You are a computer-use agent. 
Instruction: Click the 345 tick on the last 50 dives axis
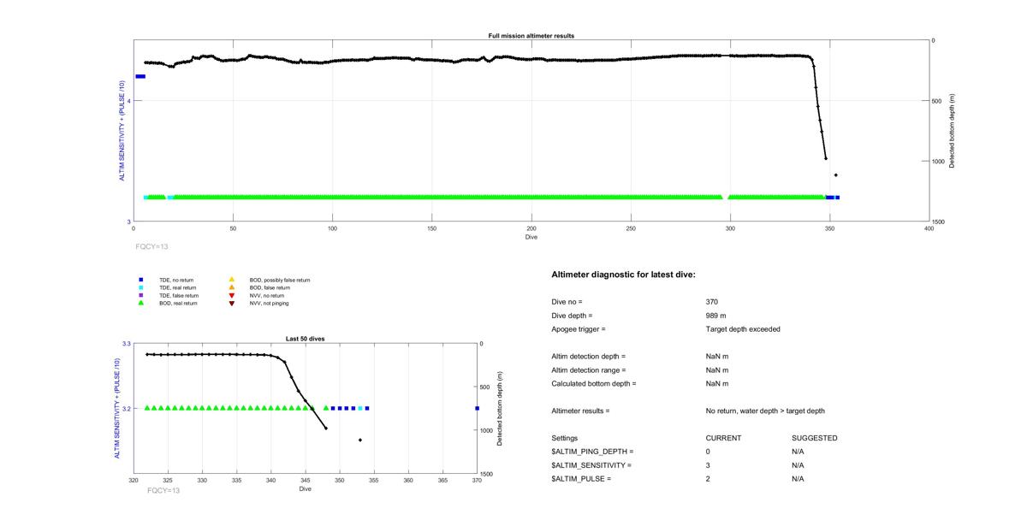pyautogui.click(x=306, y=481)
